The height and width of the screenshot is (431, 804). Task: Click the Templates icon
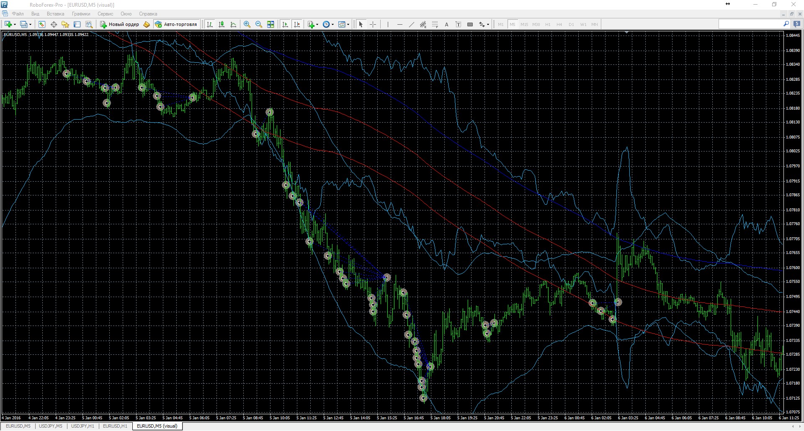pos(342,24)
